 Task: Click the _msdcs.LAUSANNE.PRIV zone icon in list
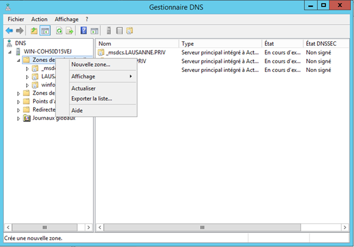(x=101, y=52)
